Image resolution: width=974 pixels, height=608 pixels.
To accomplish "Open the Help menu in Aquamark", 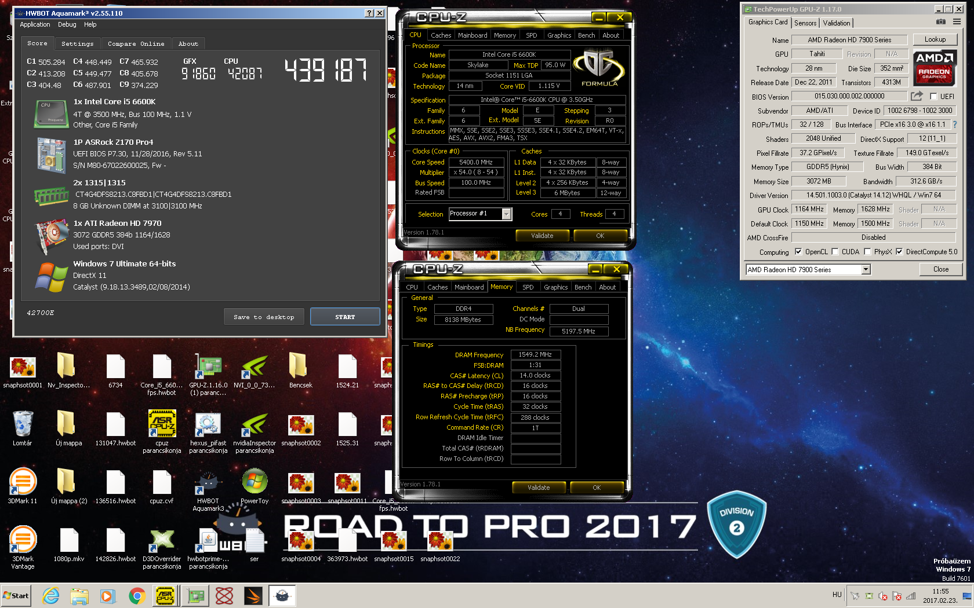I will (x=90, y=24).
